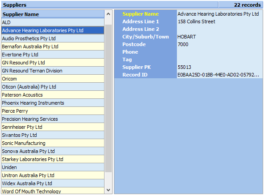Select Starkey Laboratories Pty Ltd row
264x195 pixels.
tap(53, 159)
